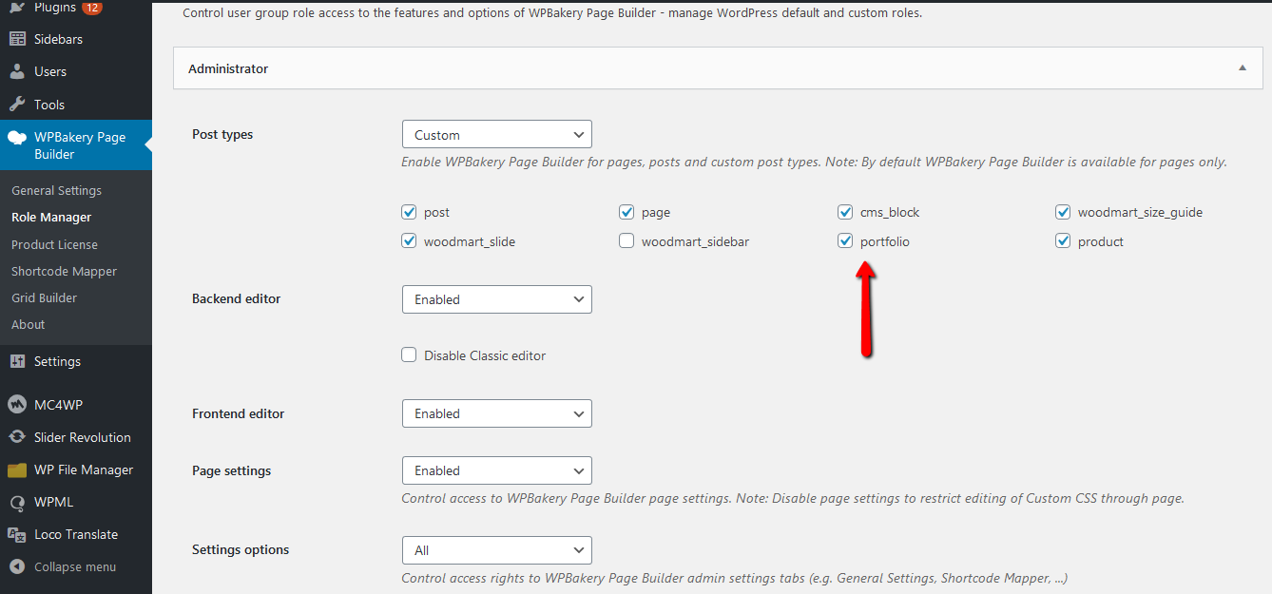The height and width of the screenshot is (594, 1272).
Task: Open the Frontend editor dropdown
Action: pos(497,413)
